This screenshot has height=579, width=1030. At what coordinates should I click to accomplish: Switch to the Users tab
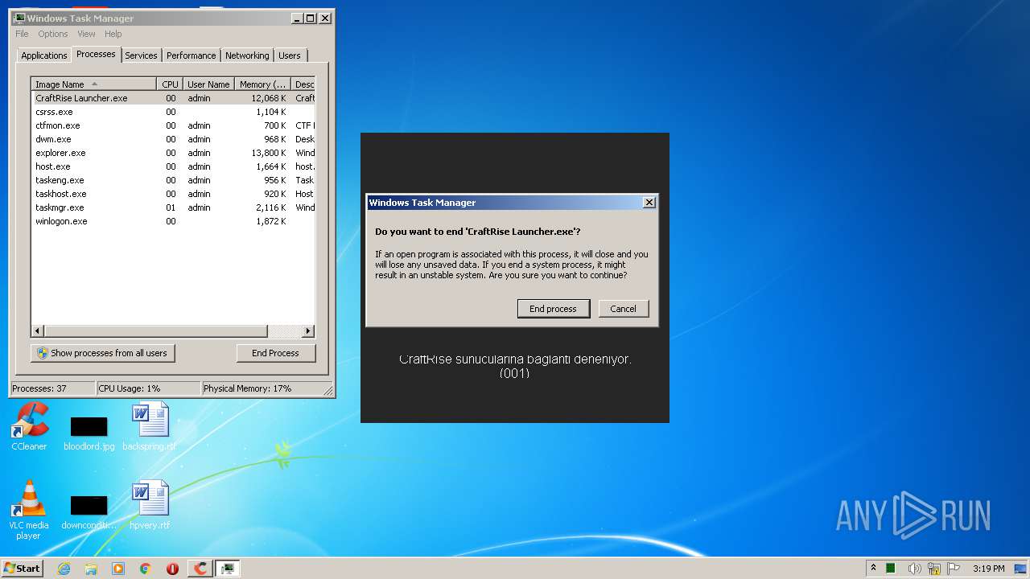tap(290, 55)
